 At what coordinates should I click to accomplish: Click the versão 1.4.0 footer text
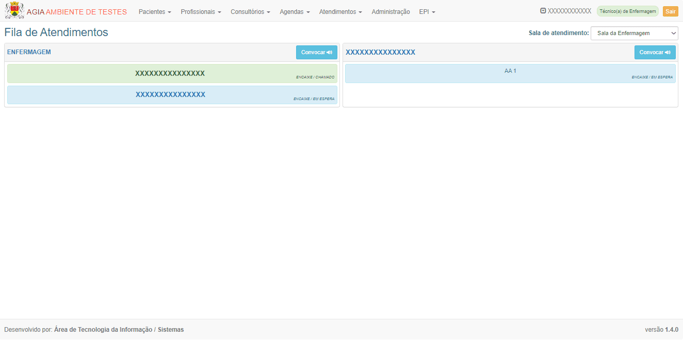click(x=661, y=330)
